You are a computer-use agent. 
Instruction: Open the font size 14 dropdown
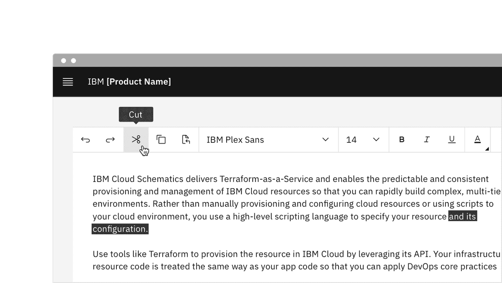(363, 139)
